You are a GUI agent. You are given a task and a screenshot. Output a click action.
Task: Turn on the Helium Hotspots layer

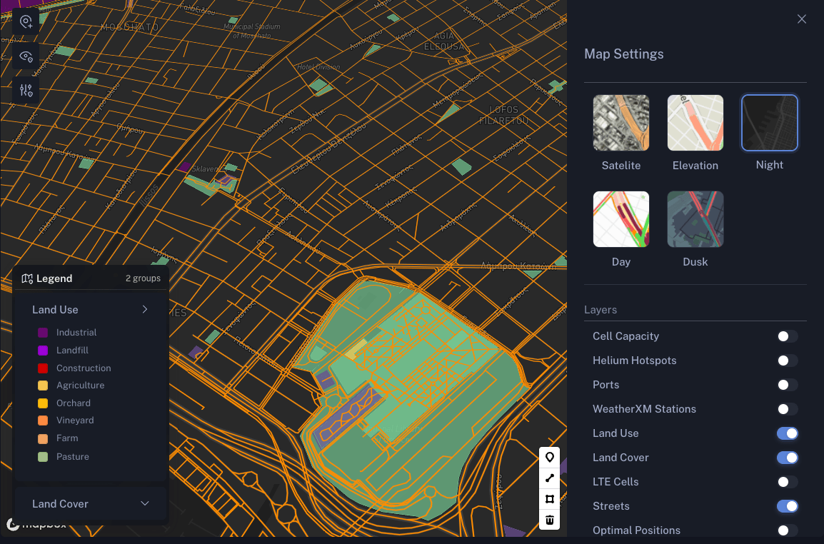787,361
